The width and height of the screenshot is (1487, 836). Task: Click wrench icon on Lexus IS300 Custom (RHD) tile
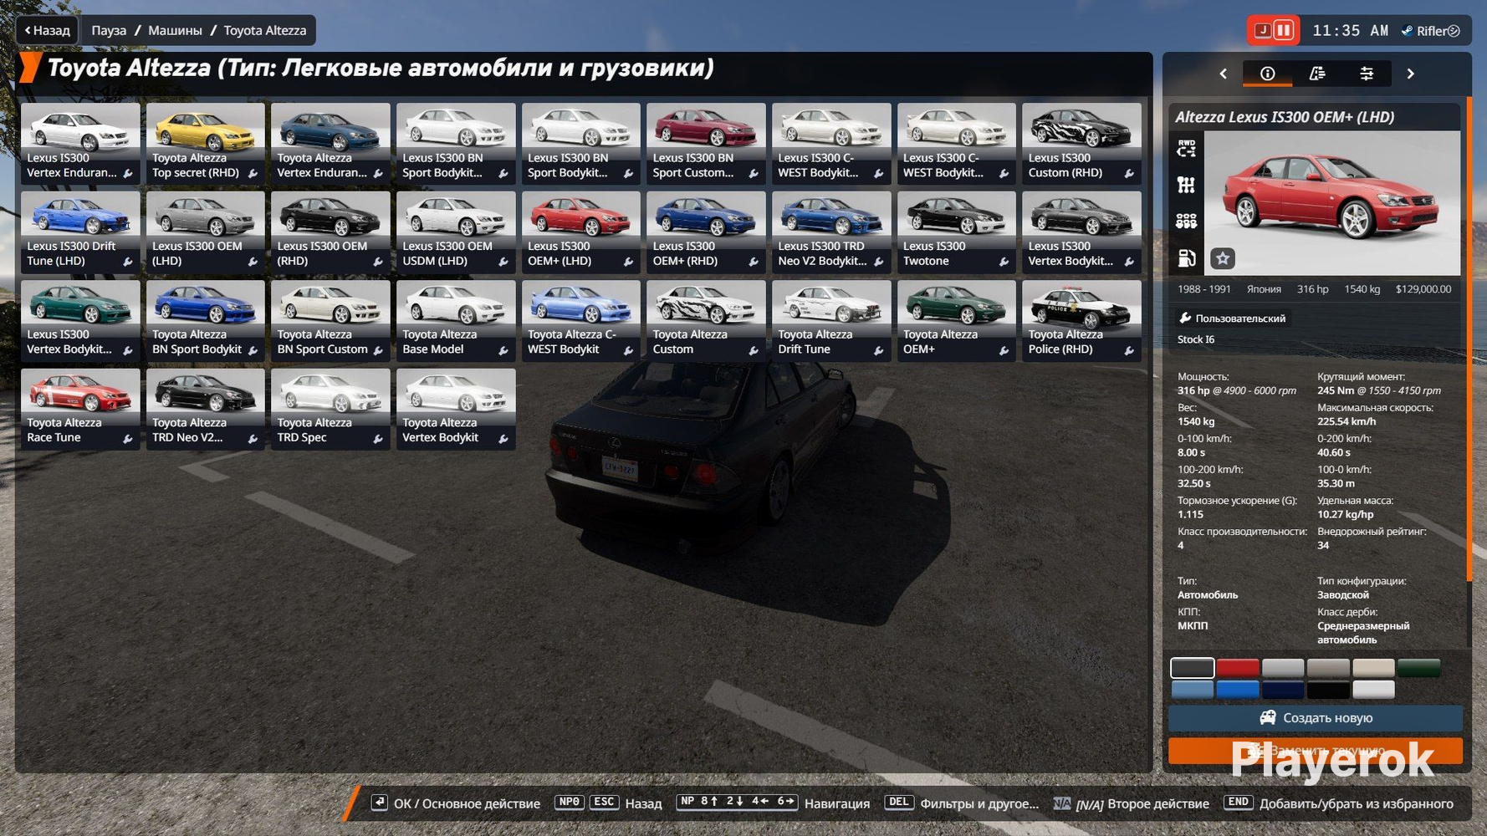(x=1129, y=174)
